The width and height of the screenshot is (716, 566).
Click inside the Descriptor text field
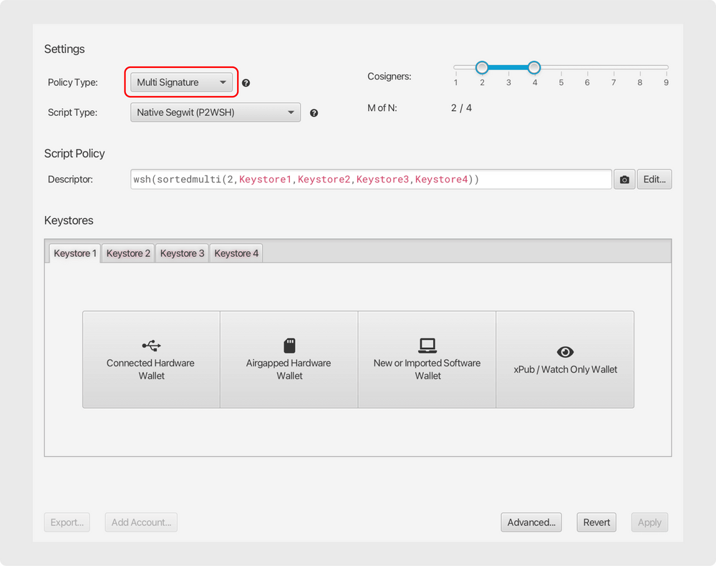click(370, 180)
